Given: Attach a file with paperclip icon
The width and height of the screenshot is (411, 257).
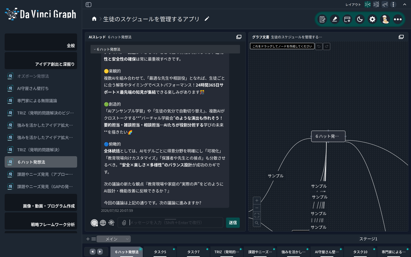Looking at the screenshot, I should (124, 223).
